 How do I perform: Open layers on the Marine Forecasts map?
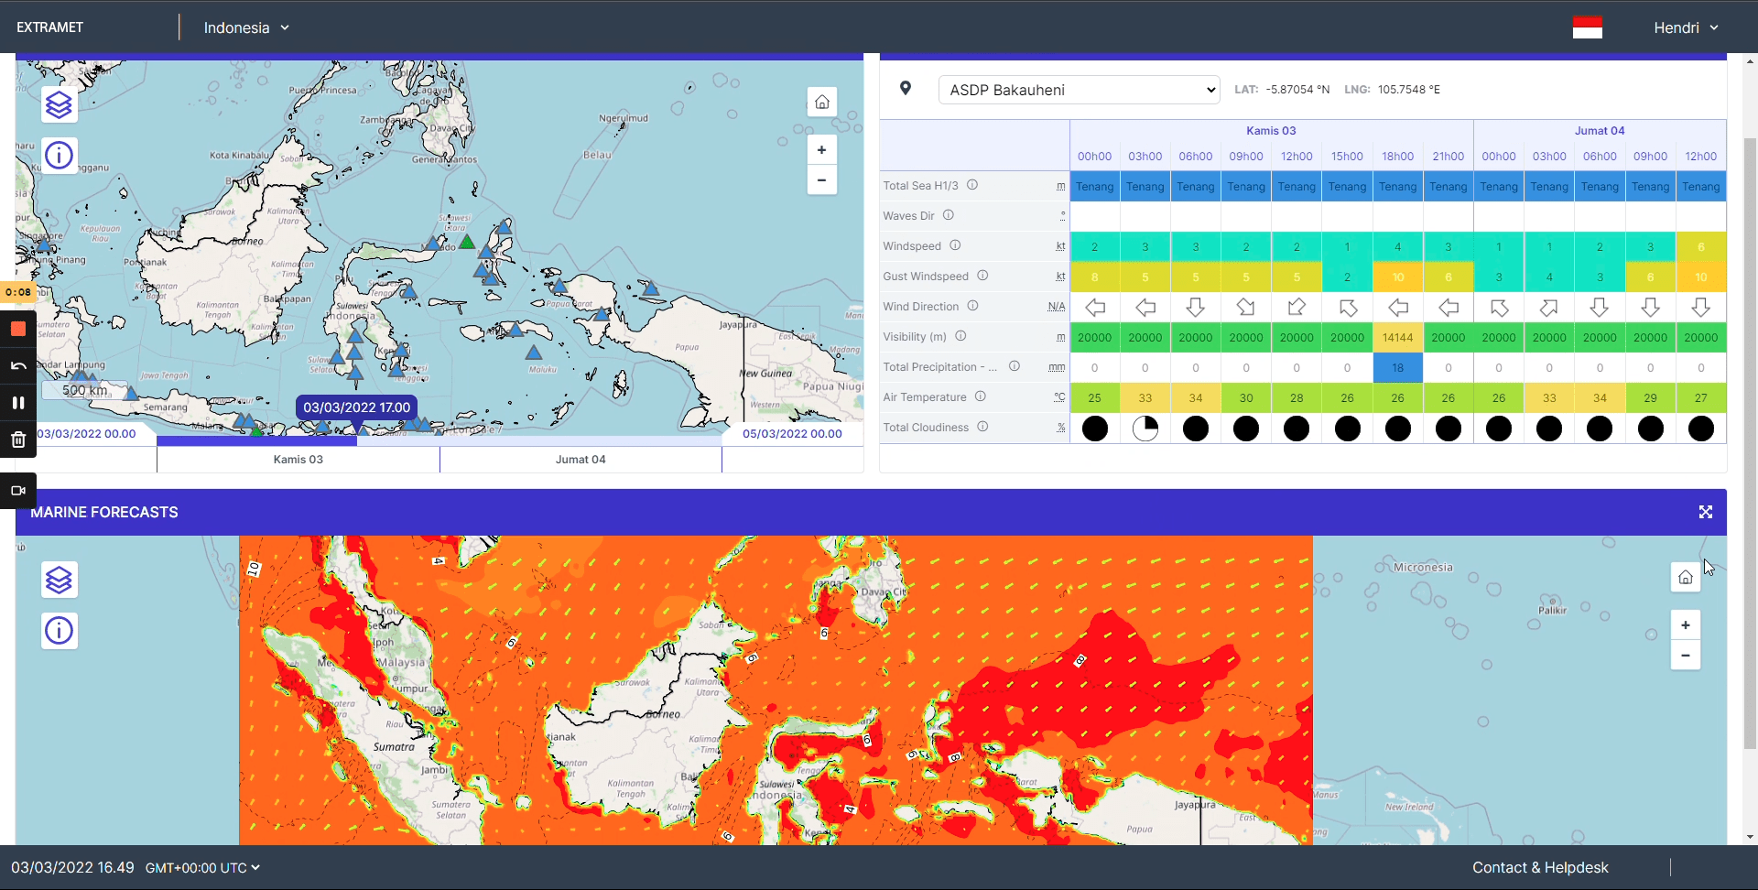point(59,580)
